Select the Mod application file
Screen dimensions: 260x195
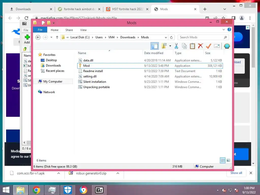coord(150,66)
